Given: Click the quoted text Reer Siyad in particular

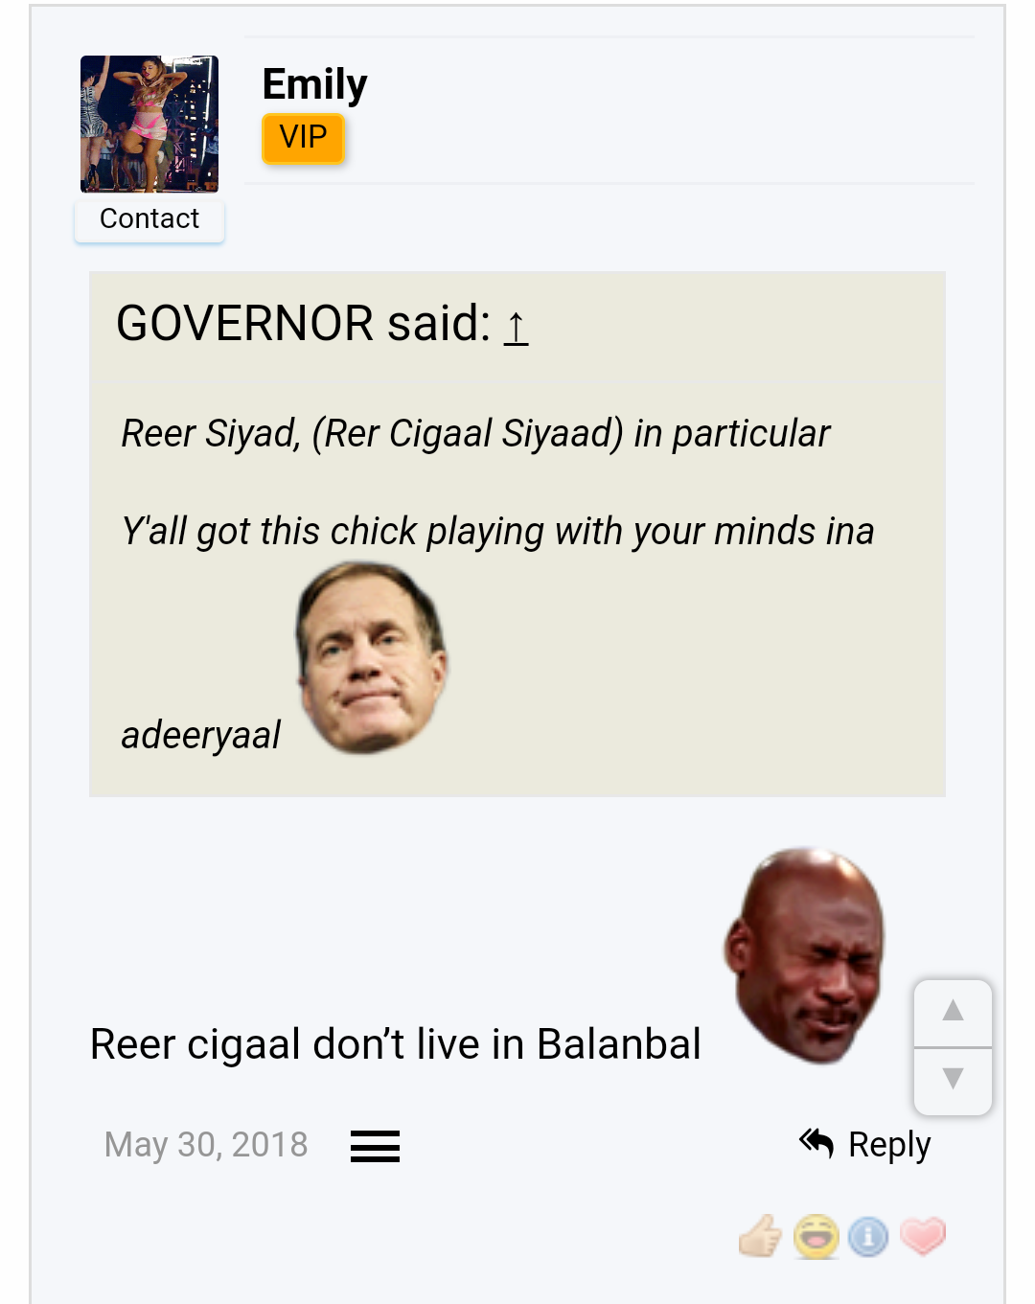Looking at the screenshot, I should (x=475, y=433).
